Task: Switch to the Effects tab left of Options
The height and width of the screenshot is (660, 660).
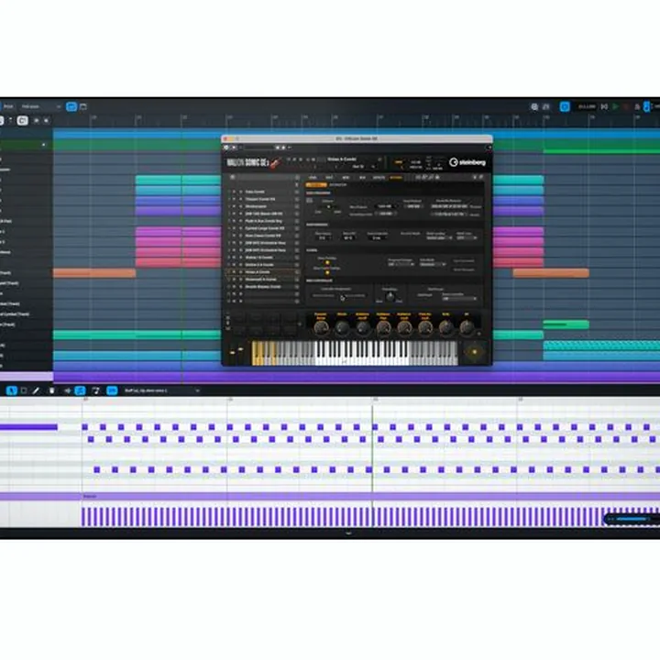Action: click(x=379, y=178)
